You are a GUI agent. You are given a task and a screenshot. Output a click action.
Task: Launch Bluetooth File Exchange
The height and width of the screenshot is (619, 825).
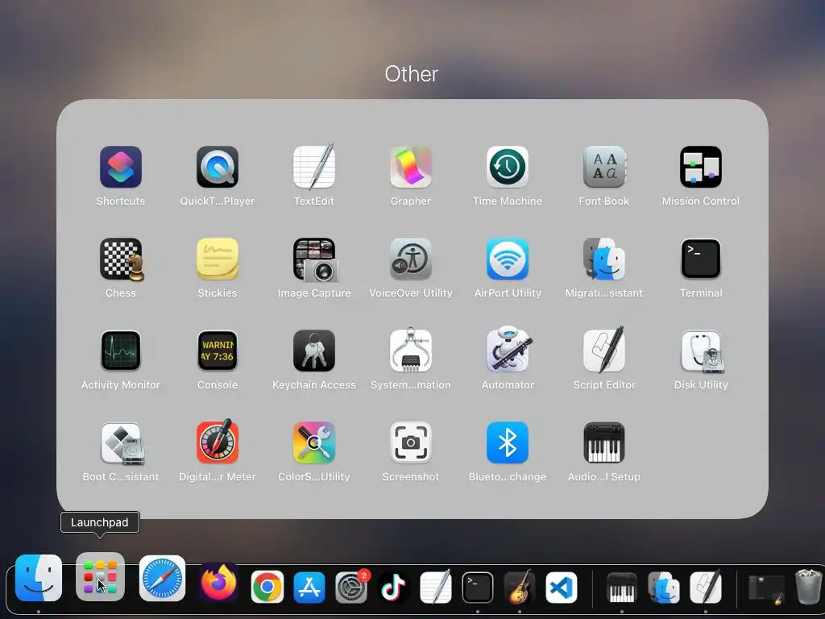[508, 442]
